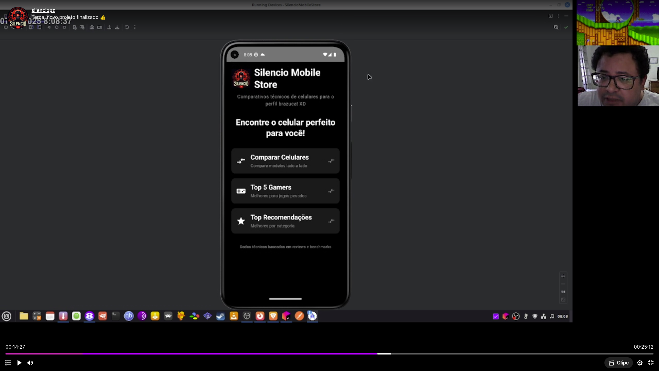Open VLC from the taskbar
Viewport: 659px width, 371px height.
click(234, 316)
